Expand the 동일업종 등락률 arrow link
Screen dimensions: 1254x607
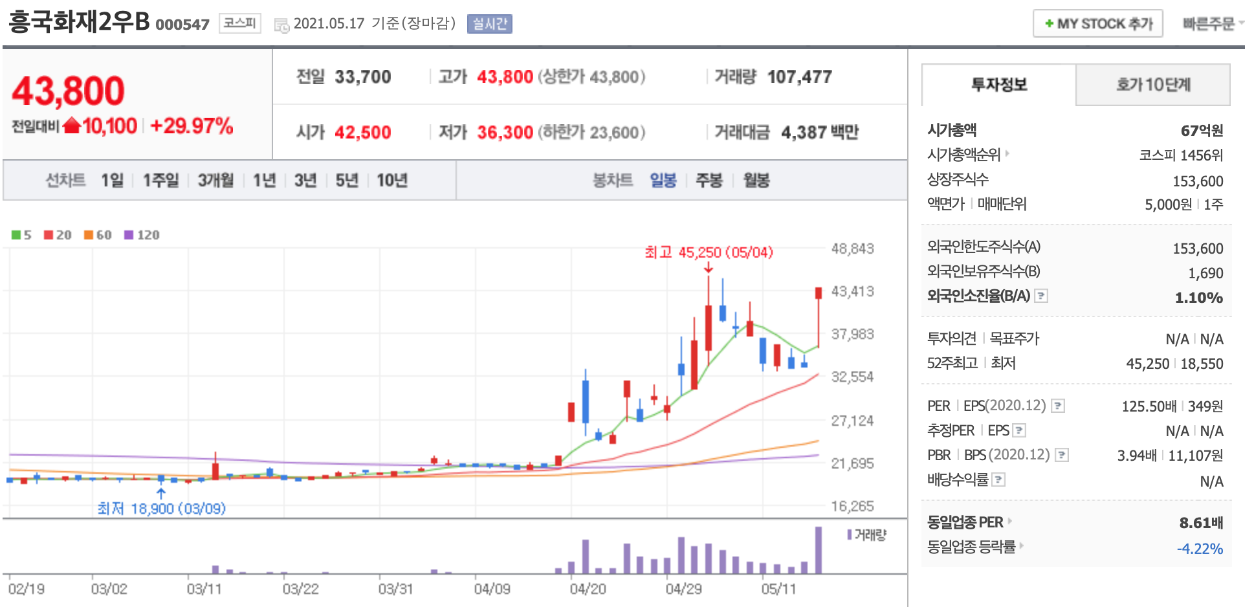[x=1022, y=546]
